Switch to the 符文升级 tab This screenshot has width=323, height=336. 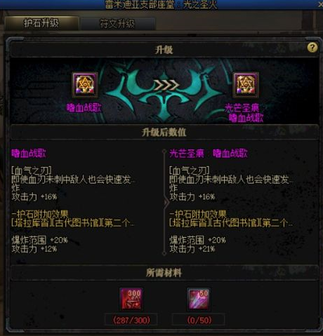pyautogui.click(x=117, y=24)
